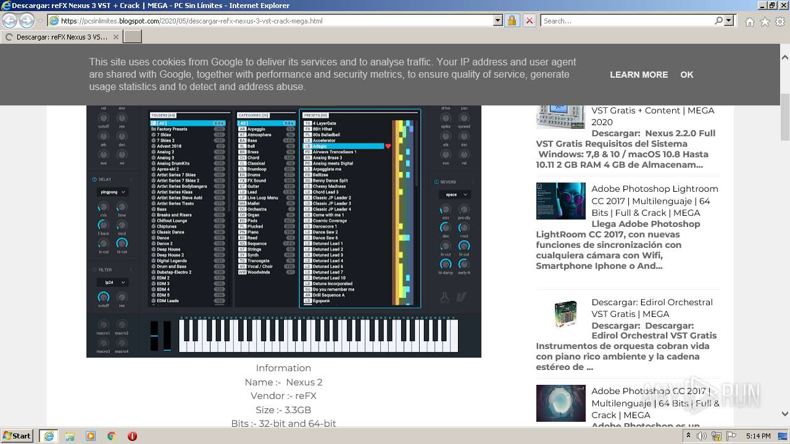Open the recent pages dropdown arrow
Image resolution: width=790 pixels, height=444 pixels.
(x=40, y=21)
